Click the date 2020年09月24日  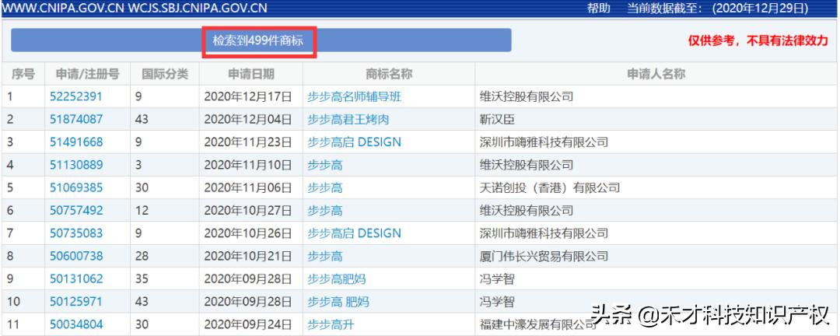coord(248,324)
